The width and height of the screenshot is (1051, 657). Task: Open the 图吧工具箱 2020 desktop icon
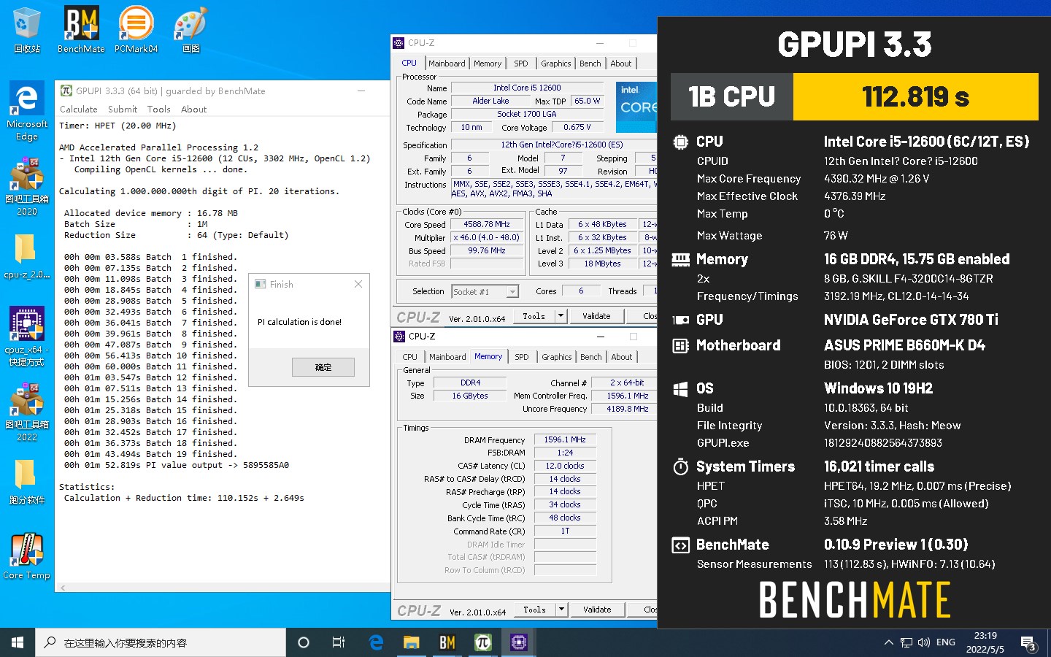pyautogui.click(x=27, y=188)
